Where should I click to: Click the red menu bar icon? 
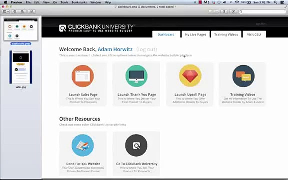pyautogui.click(x=200, y=2)
